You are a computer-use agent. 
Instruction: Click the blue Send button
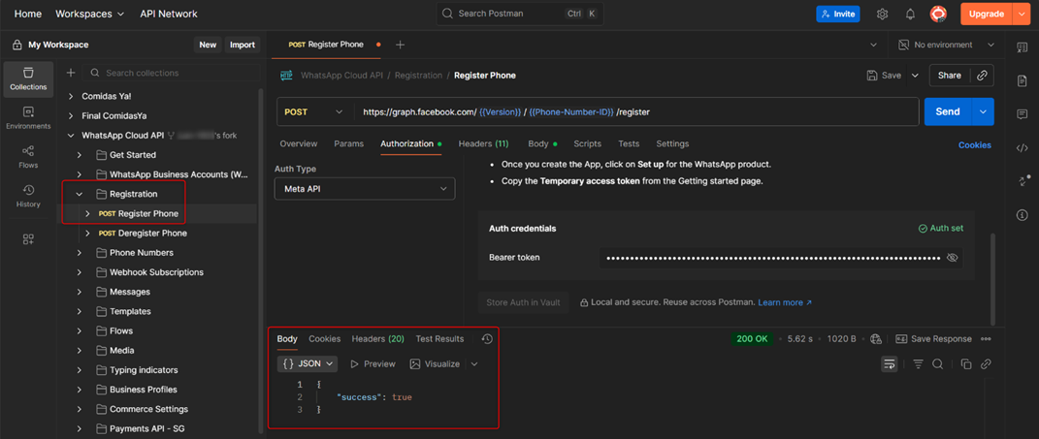[947, 112]
